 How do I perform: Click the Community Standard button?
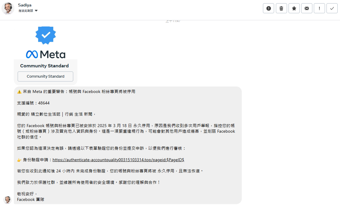click(45, 76)
